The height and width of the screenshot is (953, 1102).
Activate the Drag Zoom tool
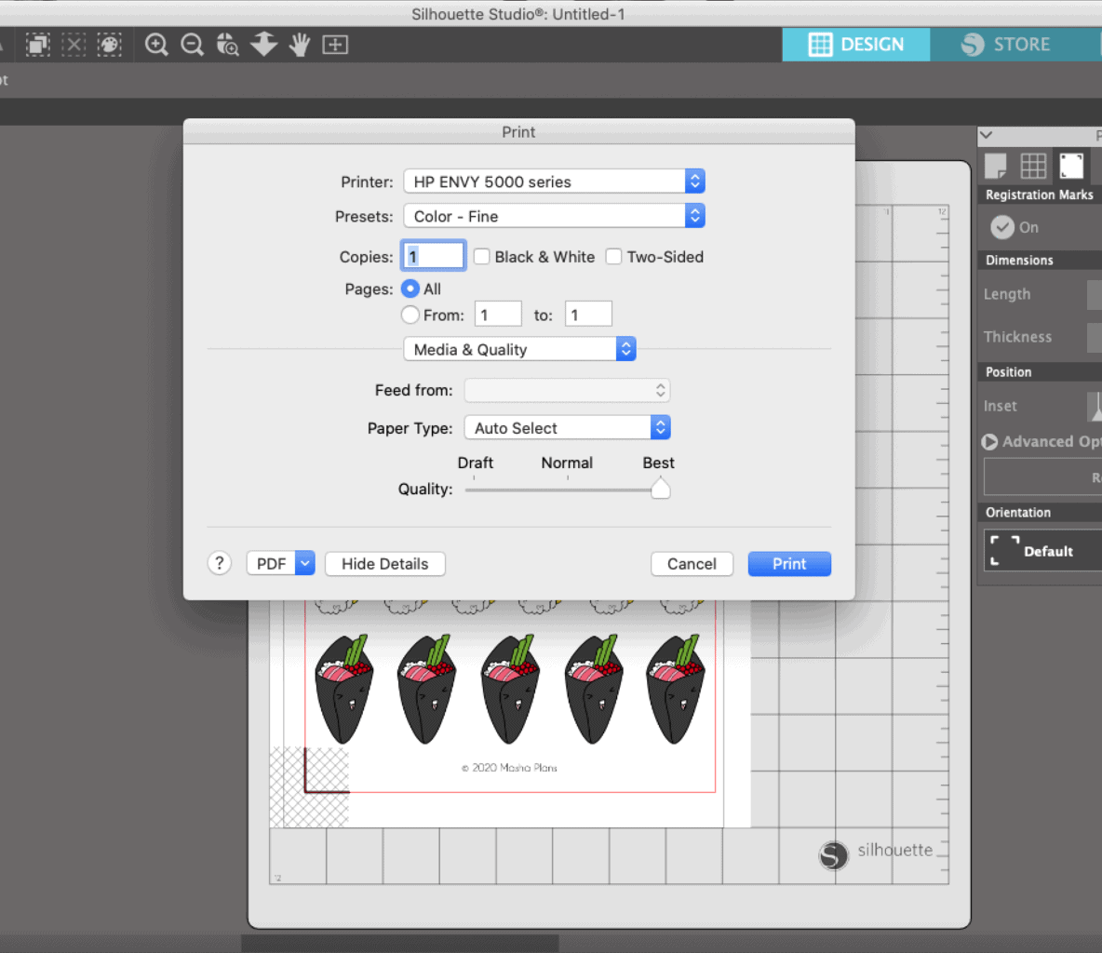point(227,44)
